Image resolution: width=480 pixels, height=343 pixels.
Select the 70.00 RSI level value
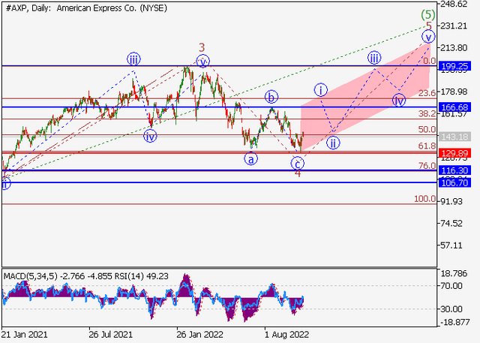tap(451, 286)
